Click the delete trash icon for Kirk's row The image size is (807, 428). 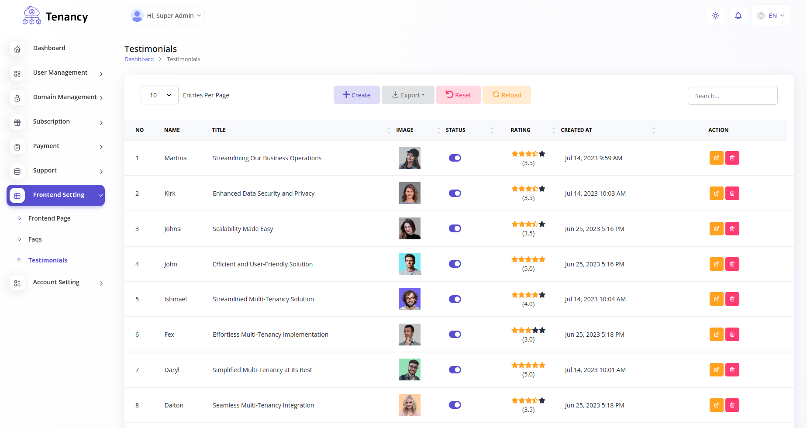(732, 193)
